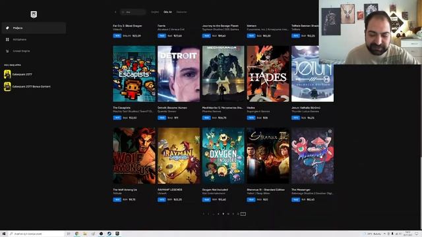Click The Escapists title text
The width and height of the screenshot is (422, 237).
(x=121, y=108)
